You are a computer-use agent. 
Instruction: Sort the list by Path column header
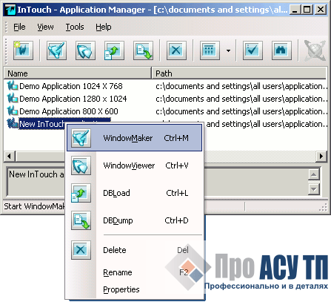pyautogui.click(x=239, y=73)
